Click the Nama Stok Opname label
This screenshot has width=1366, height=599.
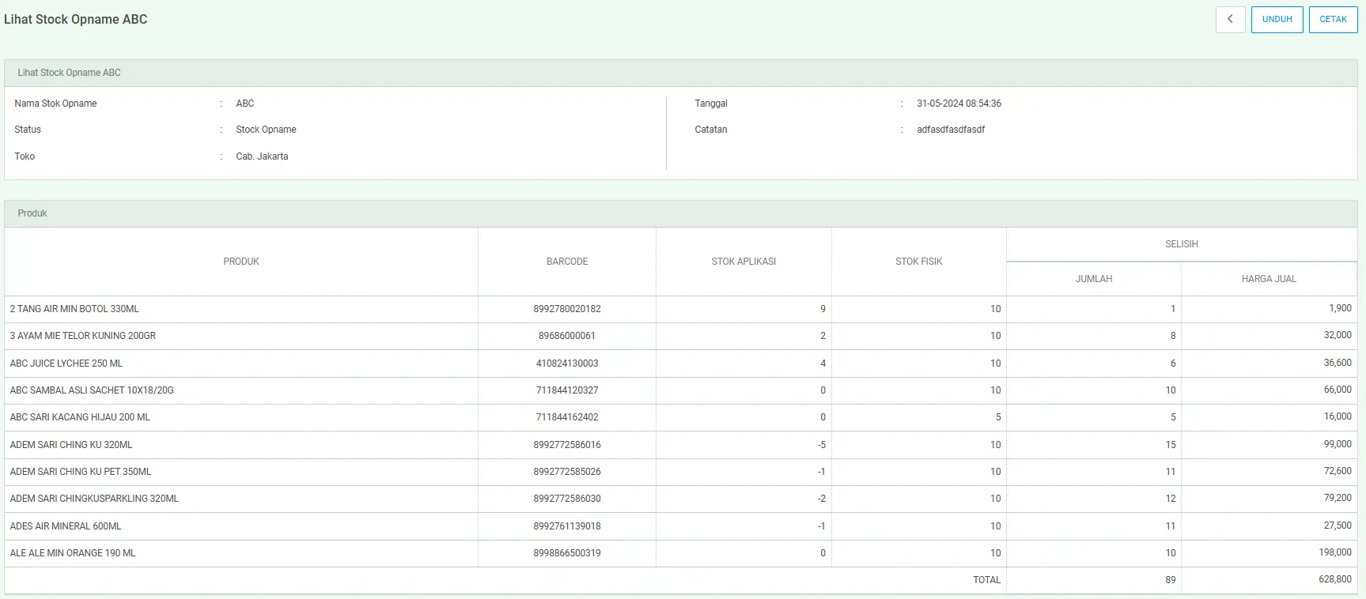click(55, 104)
